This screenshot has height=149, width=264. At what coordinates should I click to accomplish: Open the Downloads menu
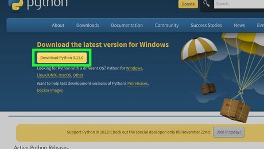88,25
